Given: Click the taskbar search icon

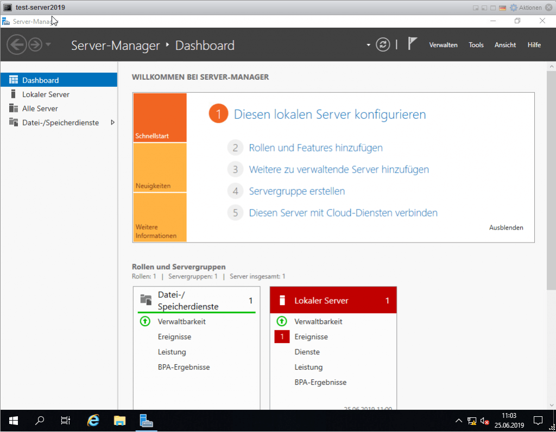Looking at the screenshot, I should coord(39,421).
